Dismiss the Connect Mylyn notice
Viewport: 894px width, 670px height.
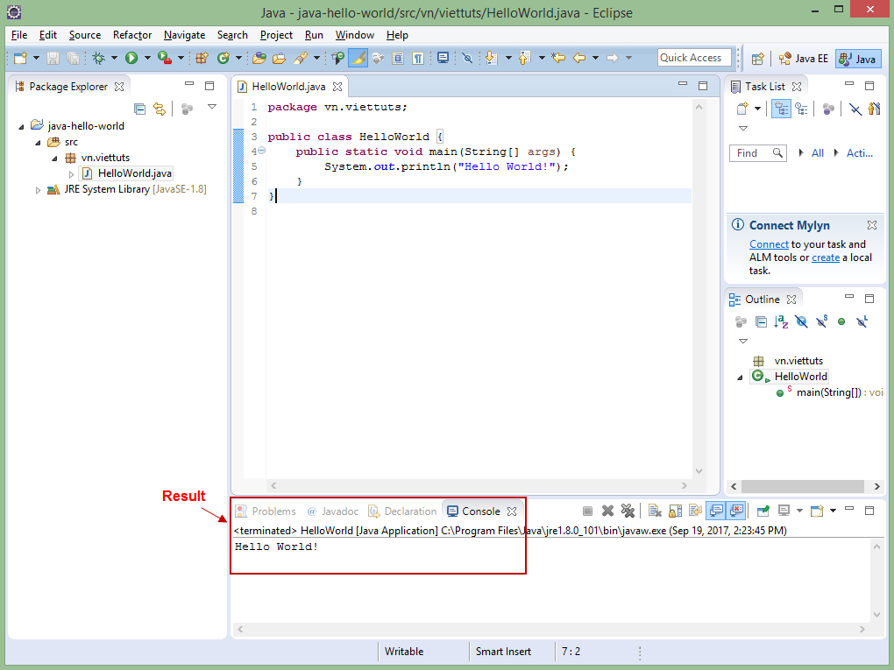coord(872,225)
